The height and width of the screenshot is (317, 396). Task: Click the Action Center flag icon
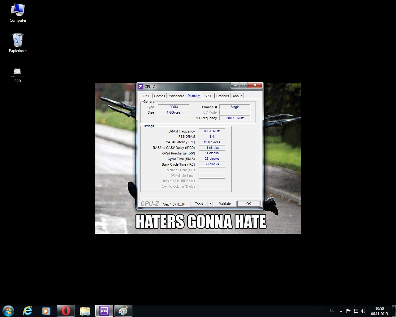(x=348, y=311)
